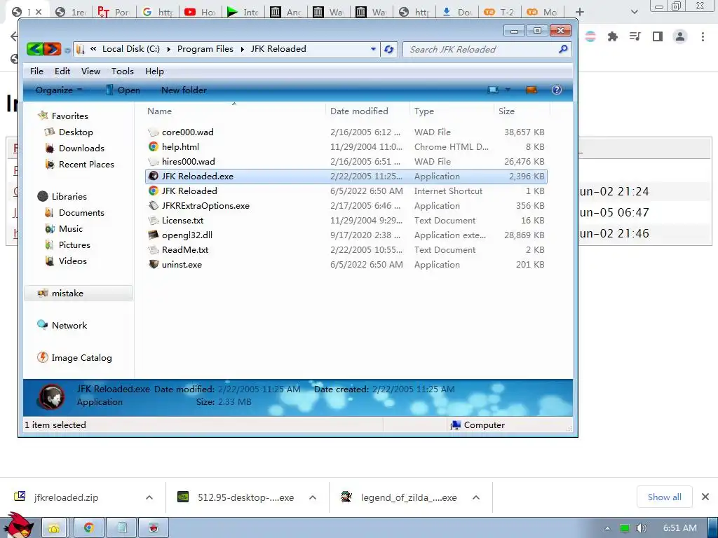Screen dimensions: 718x538
Task: Switch to the YouTube Chrome tab
Action: click(x=200, y=12)
